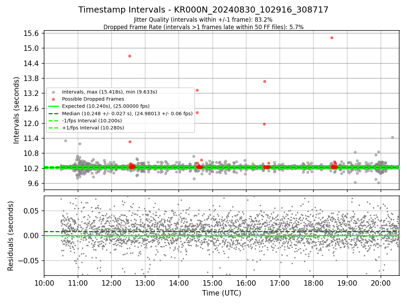Click the red dropped-frame point near 14.7s
The height and width of the screenshot is (305, 407).
130,56
